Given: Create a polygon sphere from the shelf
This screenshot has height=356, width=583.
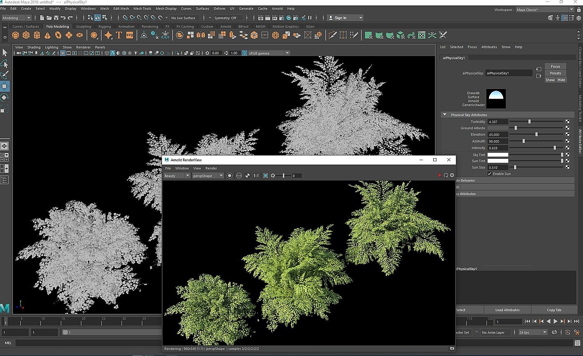Looking at the screenshot, I should (x=16, y=35).
